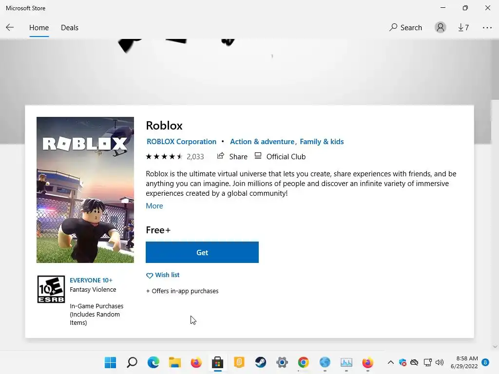Viewport: 499px width, 374px height.
Task: Click the star rating for Roblox
Action: (164, 156)
